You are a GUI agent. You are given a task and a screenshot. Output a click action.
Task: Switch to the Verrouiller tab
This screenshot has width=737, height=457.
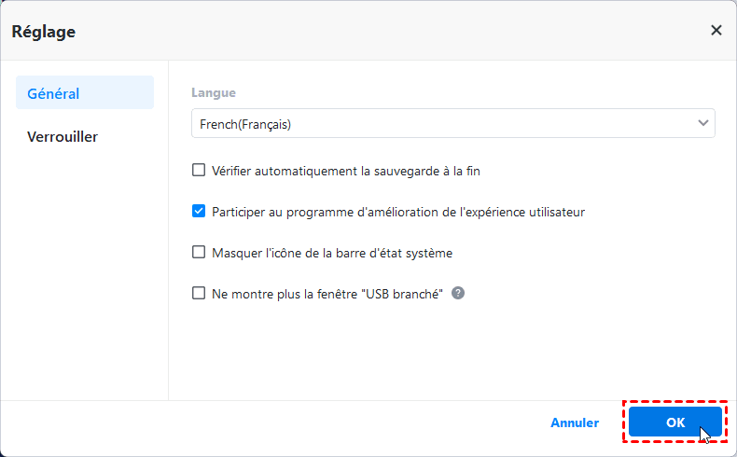pos(63,137)
